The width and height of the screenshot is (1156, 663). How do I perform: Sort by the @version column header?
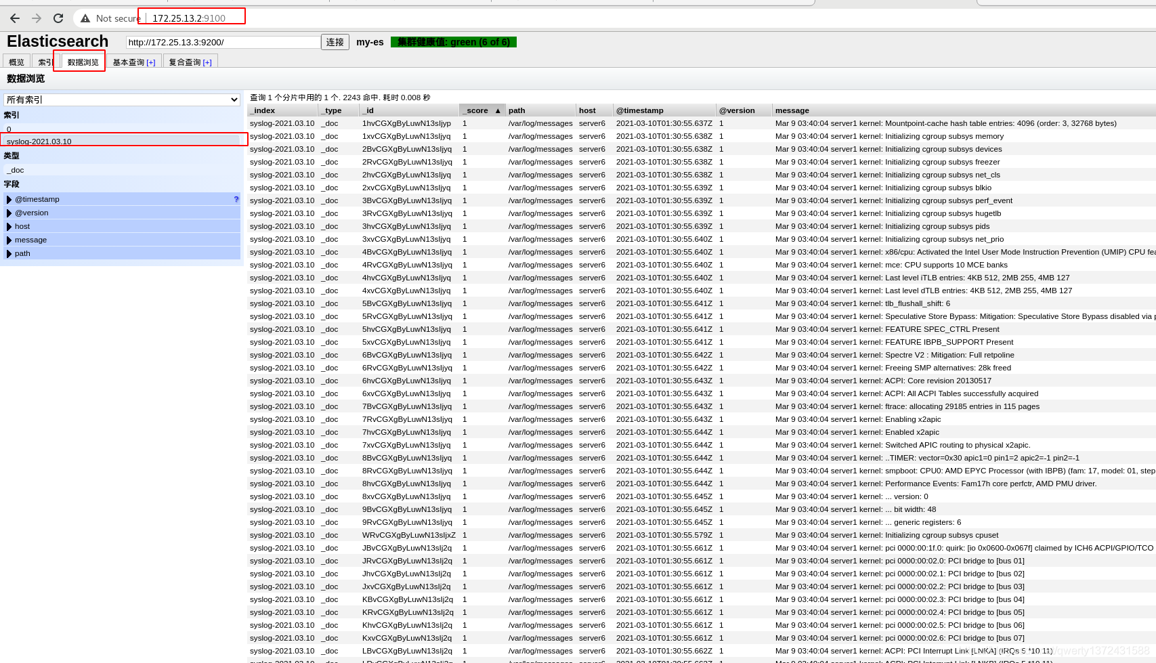pyautogui.click(x=744, y=110)
